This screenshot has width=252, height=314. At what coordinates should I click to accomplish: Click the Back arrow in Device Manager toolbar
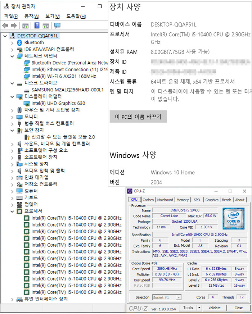point(5,26)
